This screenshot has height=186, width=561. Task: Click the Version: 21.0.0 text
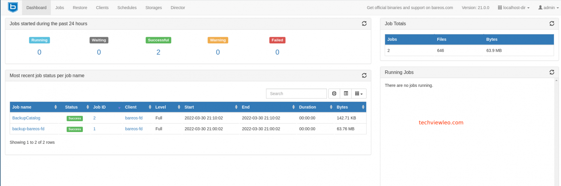475,8
